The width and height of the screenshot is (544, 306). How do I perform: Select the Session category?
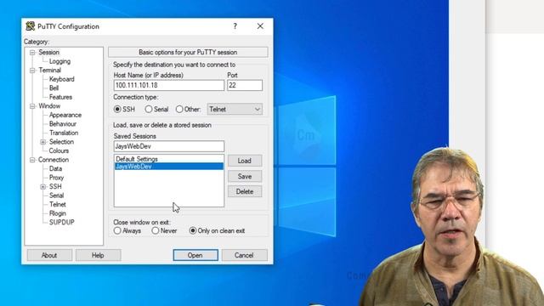coord(48,53)
